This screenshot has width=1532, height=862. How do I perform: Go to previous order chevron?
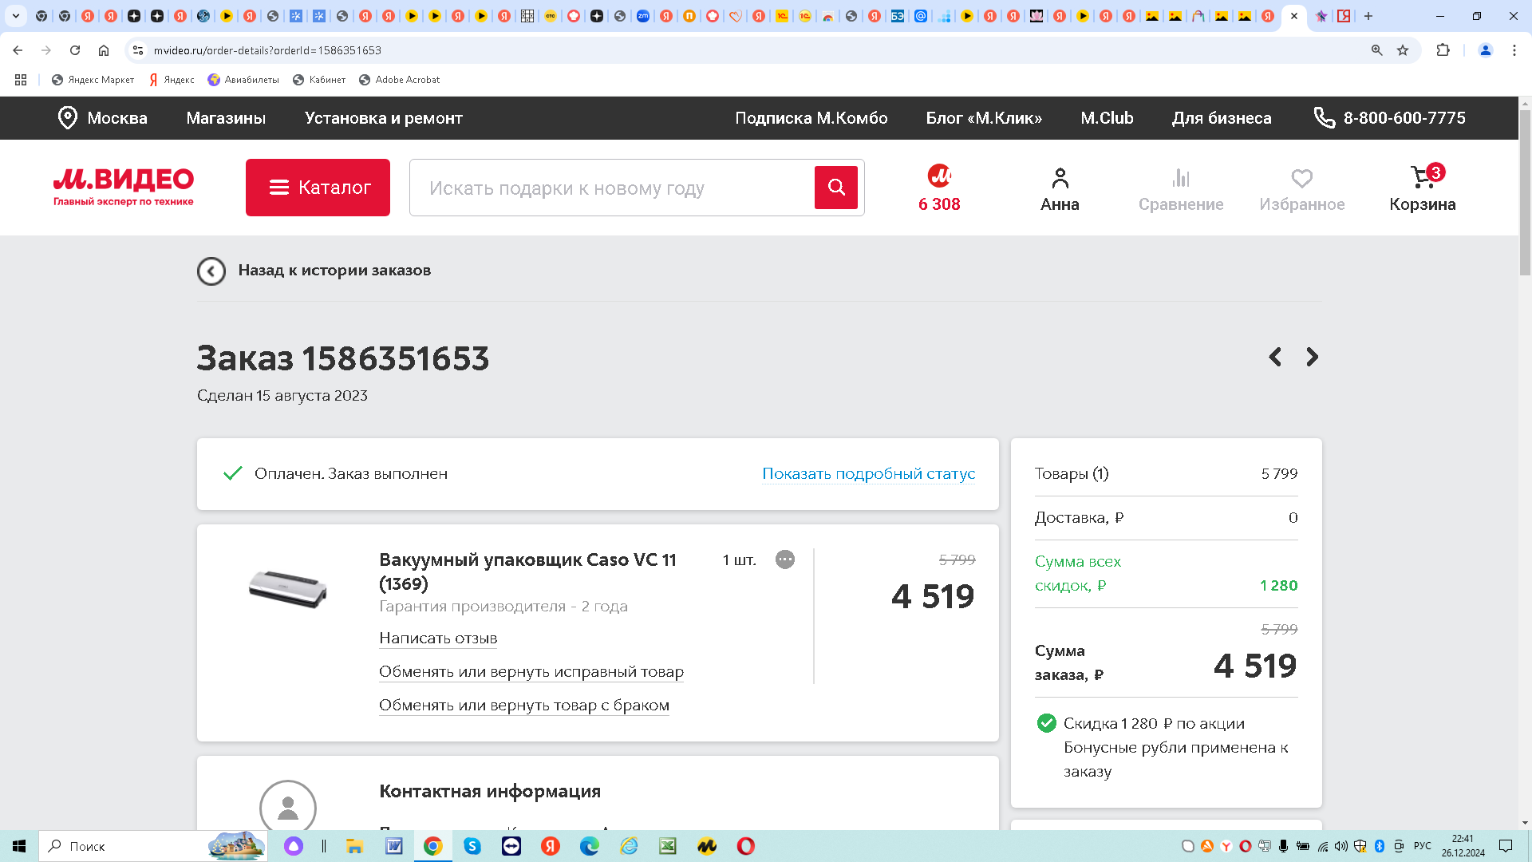[1275, 357]
